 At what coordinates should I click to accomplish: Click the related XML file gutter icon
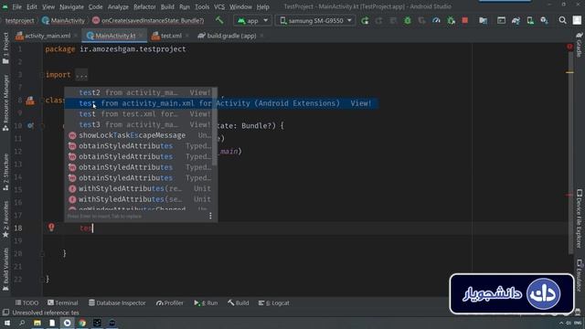30,101
